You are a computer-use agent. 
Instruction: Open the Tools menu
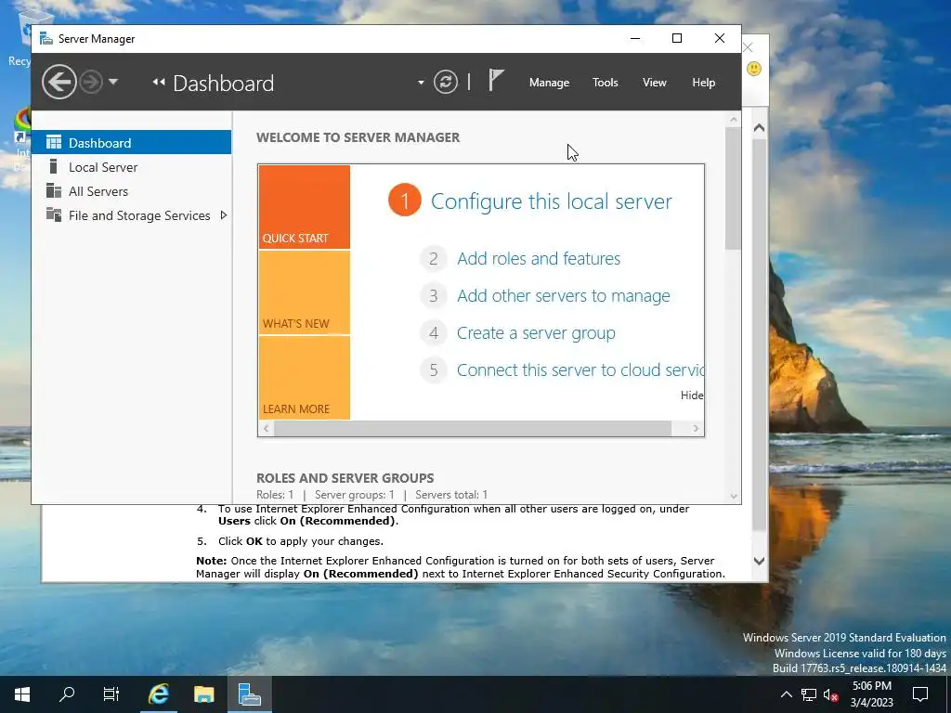click(605, 83)
